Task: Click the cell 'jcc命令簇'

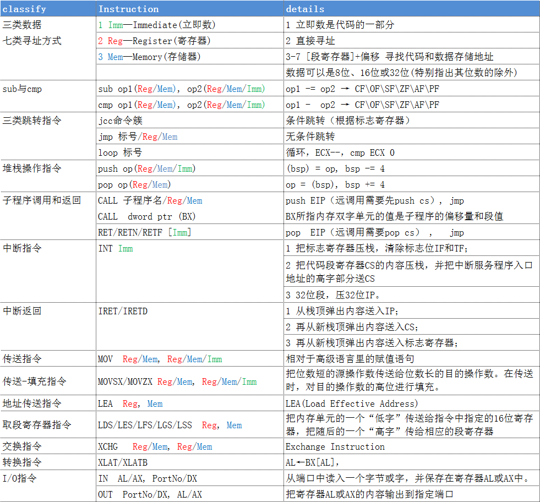Action: pos(190,120)
